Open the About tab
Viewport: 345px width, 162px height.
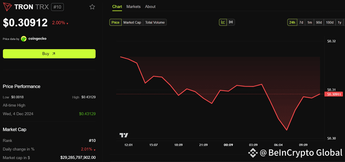coord(150,7)
